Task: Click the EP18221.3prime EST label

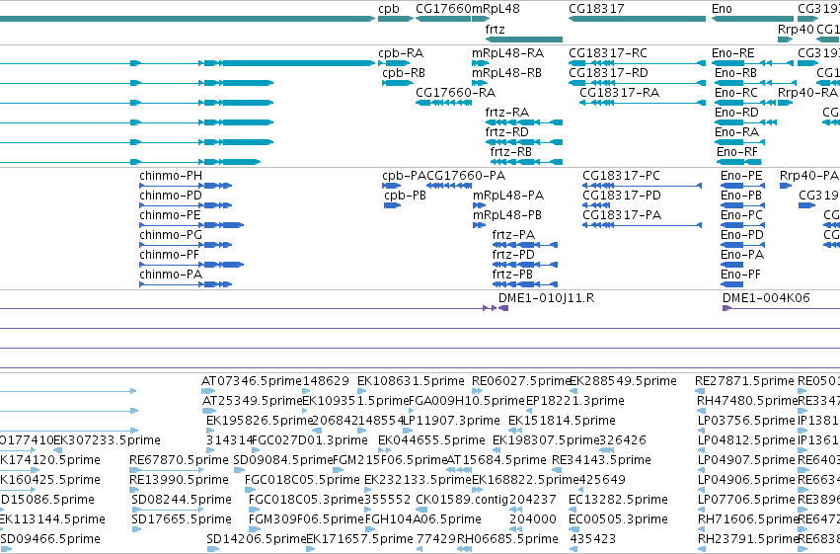Action: coord(575,401)
